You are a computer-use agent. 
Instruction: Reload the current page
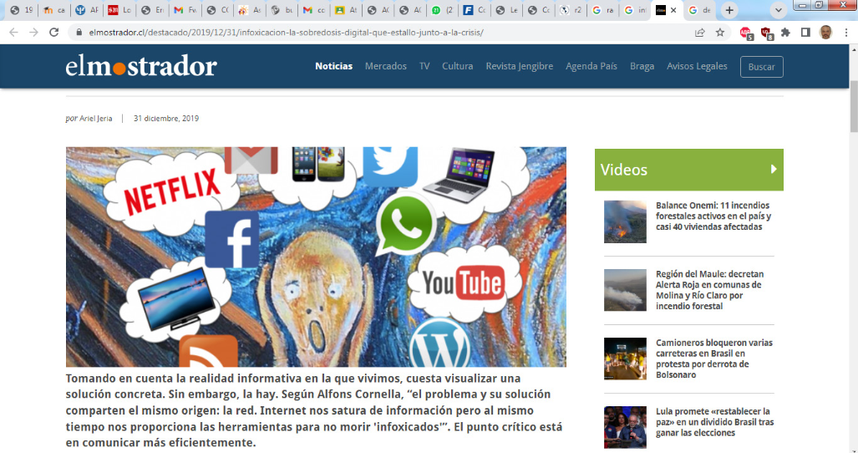coord(53,33)
